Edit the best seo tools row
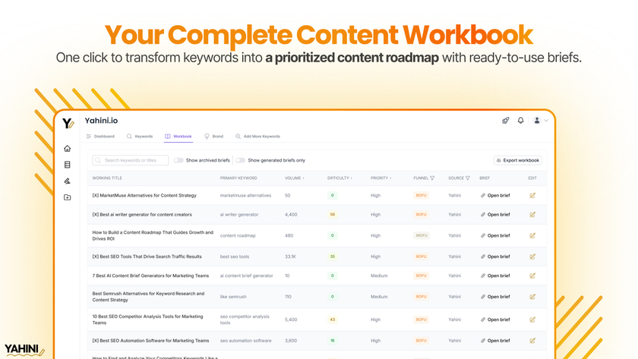This screenshot has height=359, width=638. point(532,257)
